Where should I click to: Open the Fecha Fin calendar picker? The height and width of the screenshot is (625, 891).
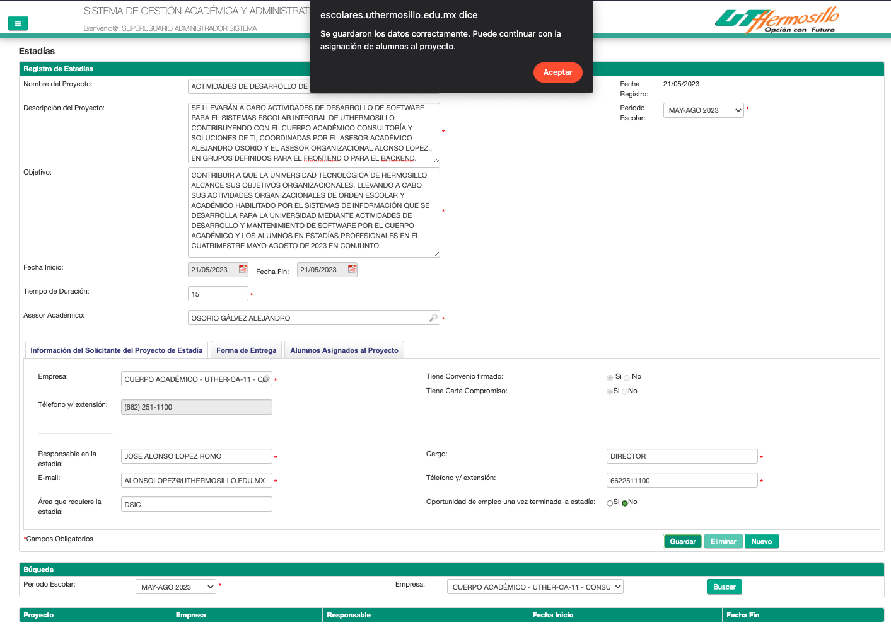tap(352, 269)
